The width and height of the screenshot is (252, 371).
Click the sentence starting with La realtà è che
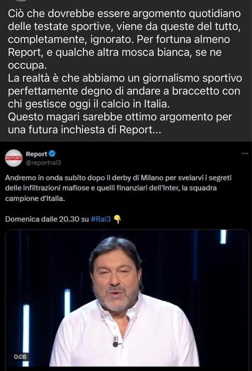125,91
